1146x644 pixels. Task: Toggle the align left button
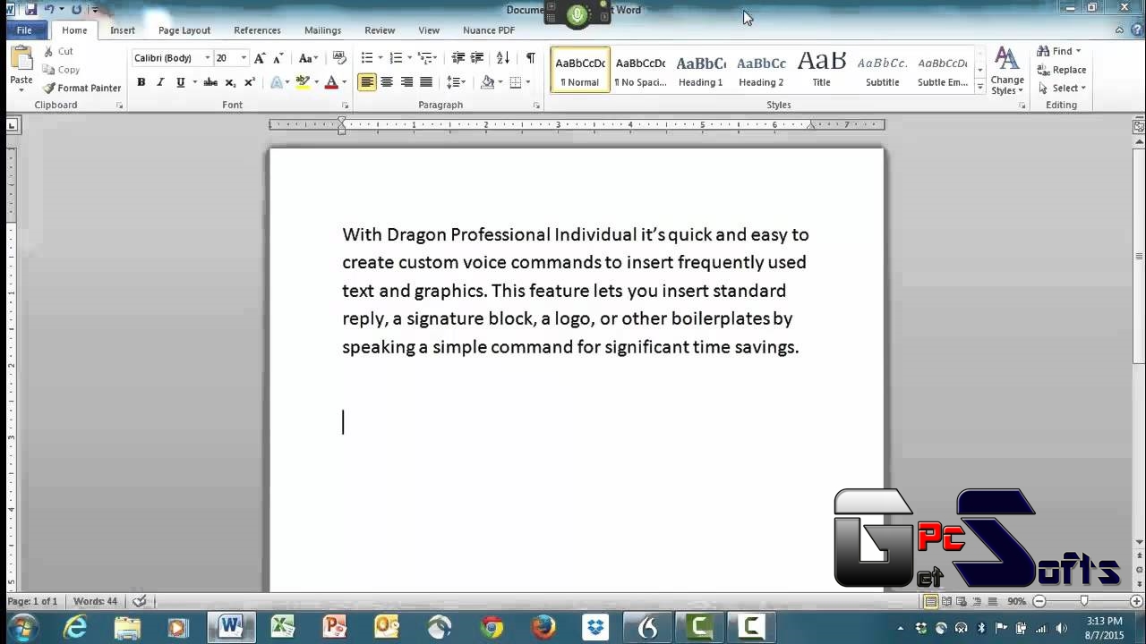367,82
